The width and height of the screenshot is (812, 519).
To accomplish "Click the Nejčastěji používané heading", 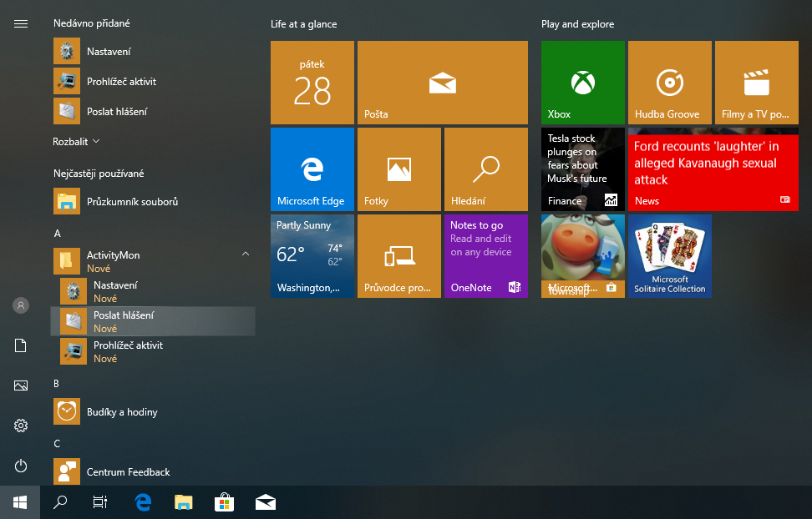I will (x=99, y=174).
